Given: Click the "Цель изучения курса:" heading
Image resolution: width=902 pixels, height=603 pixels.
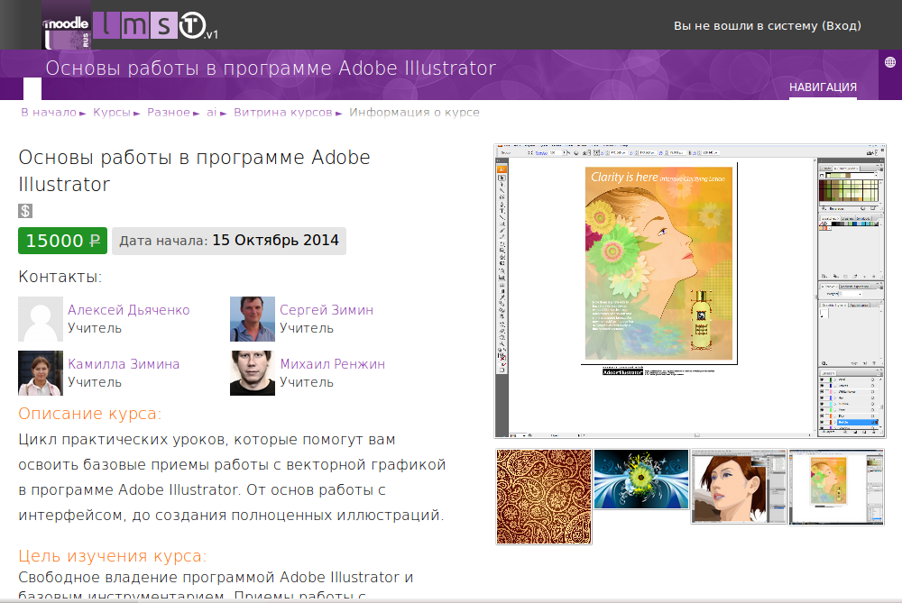Looking at the screenshot, I should click(x=112, y=556).
